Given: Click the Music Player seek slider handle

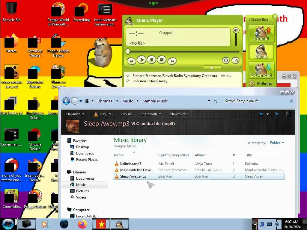Looking at the screenshot, I should [x=128, y=52].
